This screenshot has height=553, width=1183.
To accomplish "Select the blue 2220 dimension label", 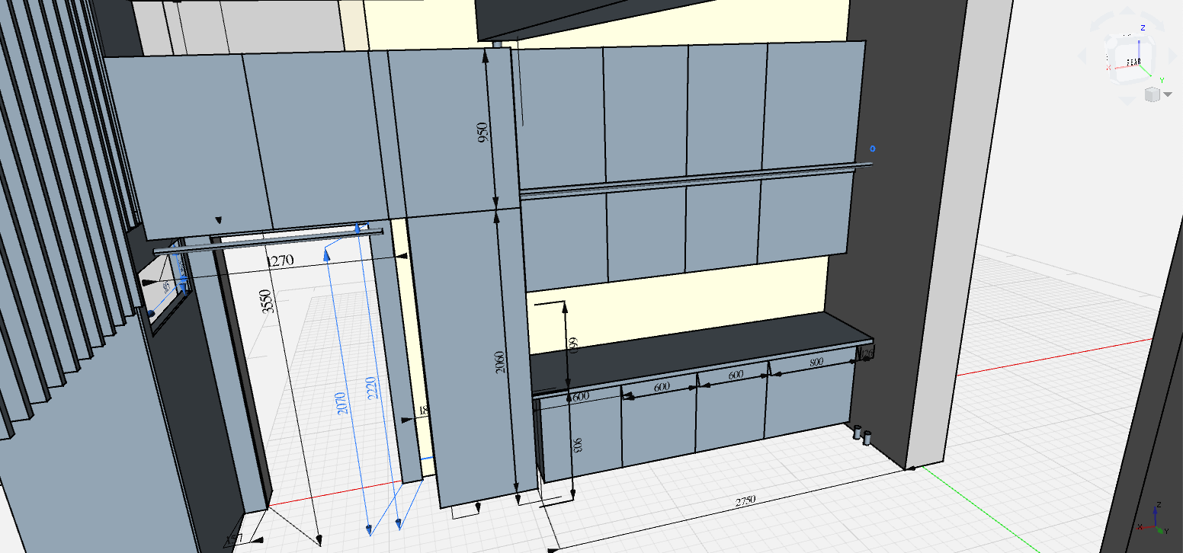I will click(370, 391).
